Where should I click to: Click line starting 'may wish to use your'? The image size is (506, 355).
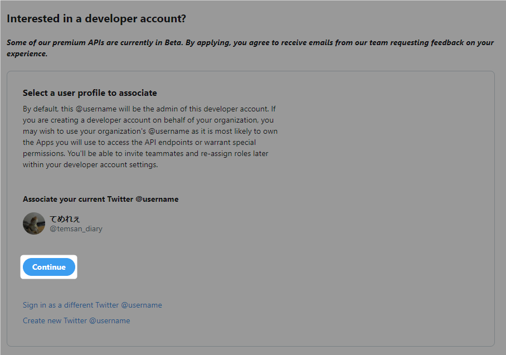[x=150, y=132]
